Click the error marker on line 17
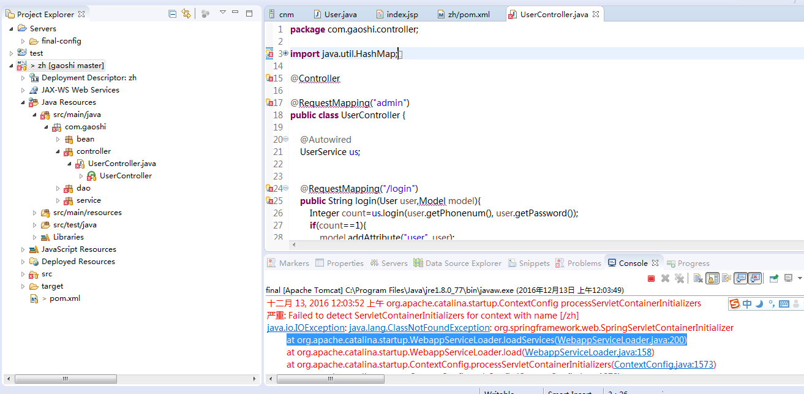804x394 pixels. click(x=269, y=103)
